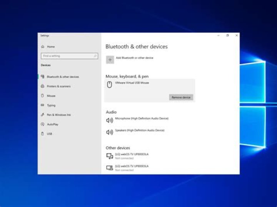Viewport: 277px width, 207px height.
Task: Navigate to USB settings
Action: (x=49, y=134)
